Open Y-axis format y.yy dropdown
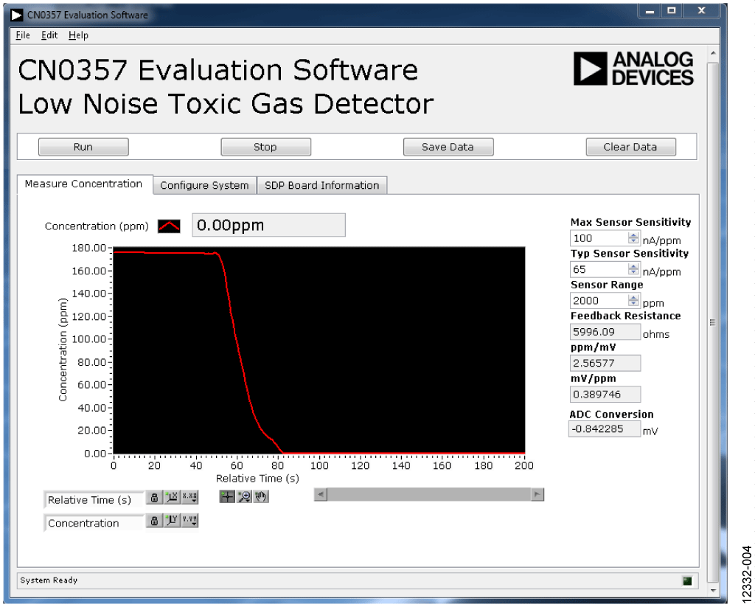The image size is (755, 607). 189,521
